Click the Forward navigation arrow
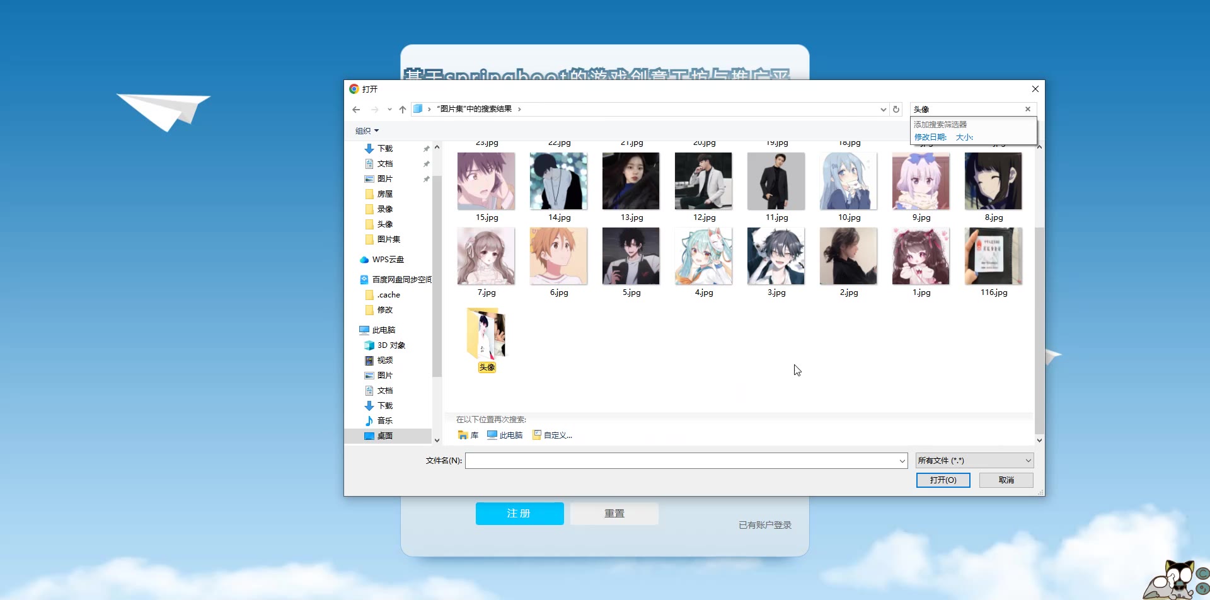This screenshot has width=1210, height=600. (375, 110)
